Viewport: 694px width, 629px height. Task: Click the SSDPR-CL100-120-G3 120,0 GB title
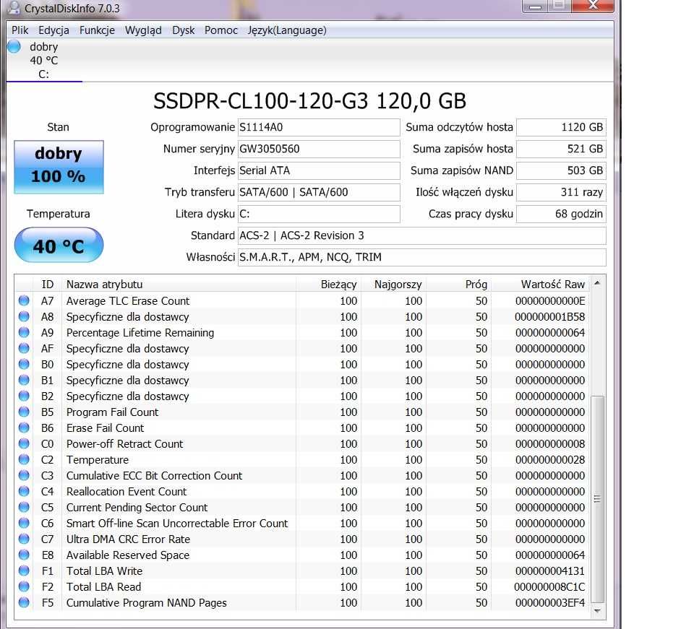click(x=309, y=101)
